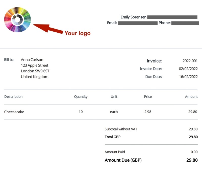Select the Subtotal without VAT row
Image resolution: width=202 pixels, height=171 pixels.
(x=121, y=129)
